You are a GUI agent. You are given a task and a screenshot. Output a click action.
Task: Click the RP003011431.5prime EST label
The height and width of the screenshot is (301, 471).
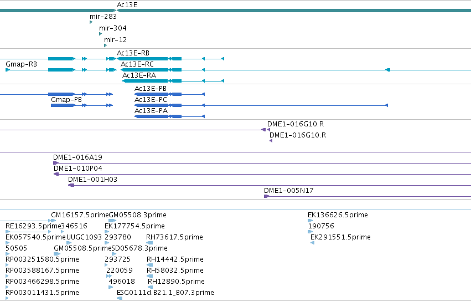[x=43, y=293]
